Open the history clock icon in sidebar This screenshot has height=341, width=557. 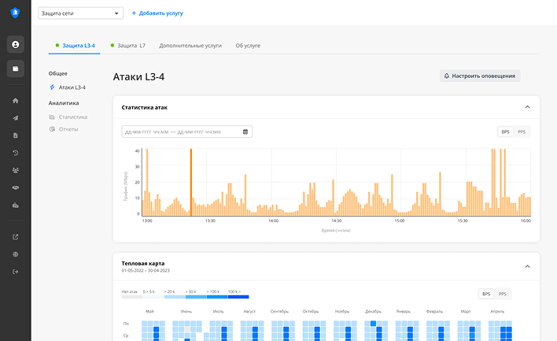16,153
